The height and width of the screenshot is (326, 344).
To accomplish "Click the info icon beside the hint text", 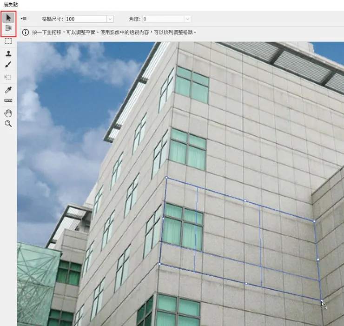I will [x=26, y=33].
